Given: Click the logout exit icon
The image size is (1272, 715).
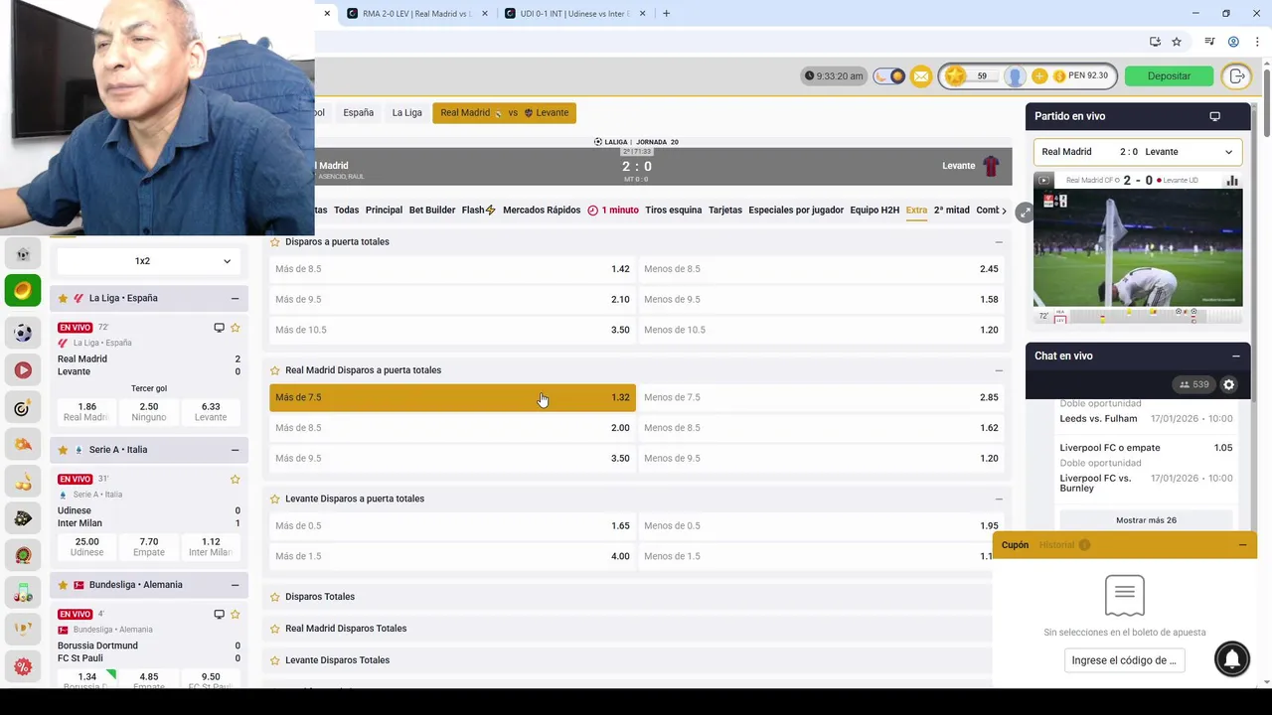Looking at the screenshot, I should point(1237,76).
